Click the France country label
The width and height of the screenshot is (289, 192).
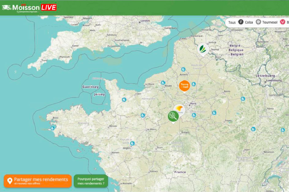pyautogui.click(x=180, y=172)
